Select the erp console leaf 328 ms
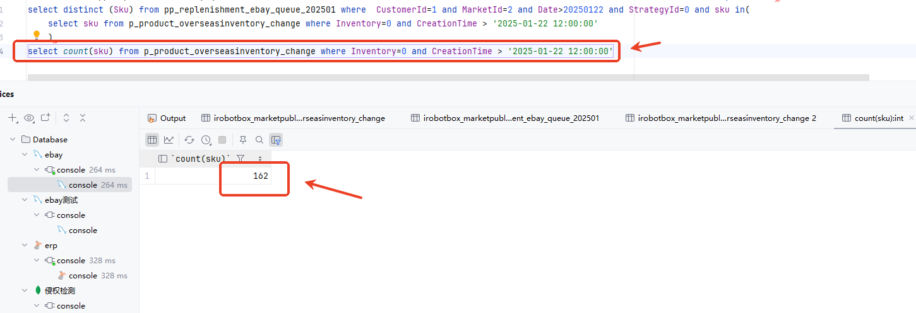The width and height of the screenshot is (916, 313). (92, 275)
